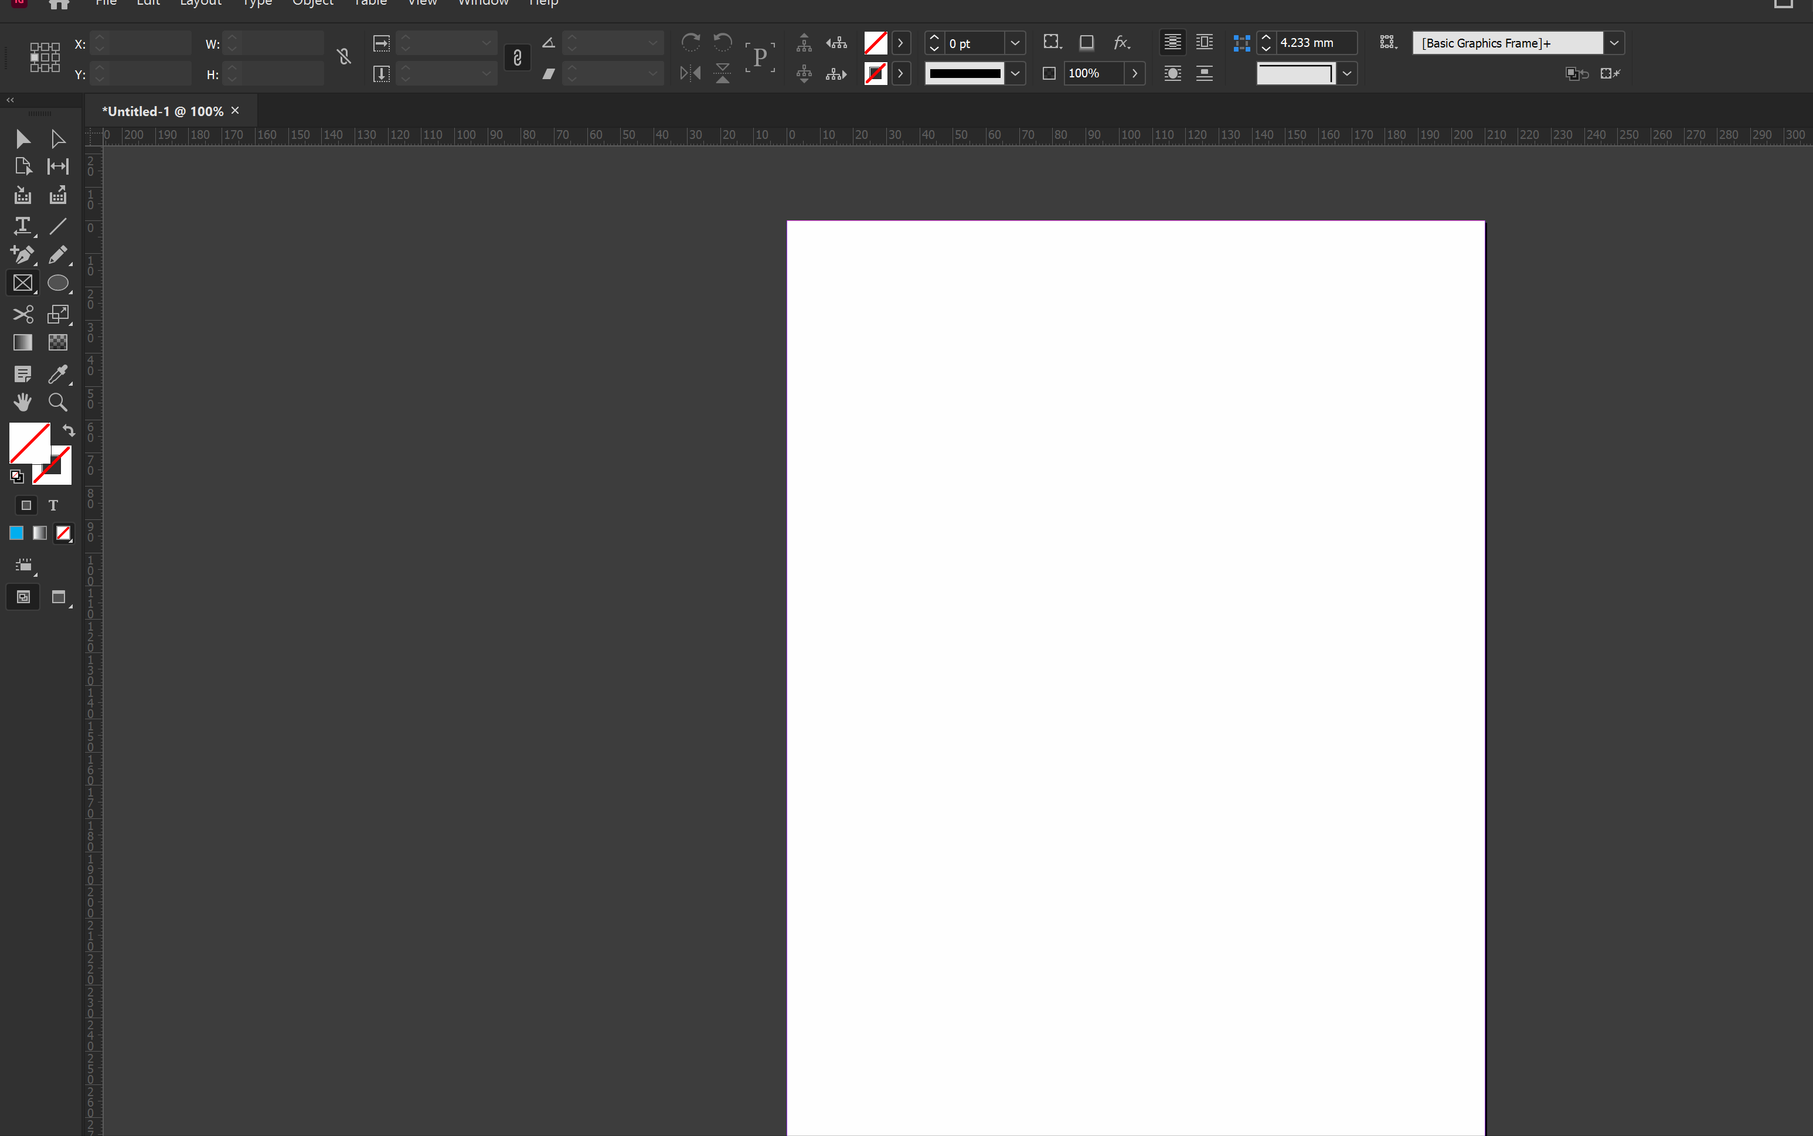
Task: Activate the Zoom tool
Action: pos(58,403)
